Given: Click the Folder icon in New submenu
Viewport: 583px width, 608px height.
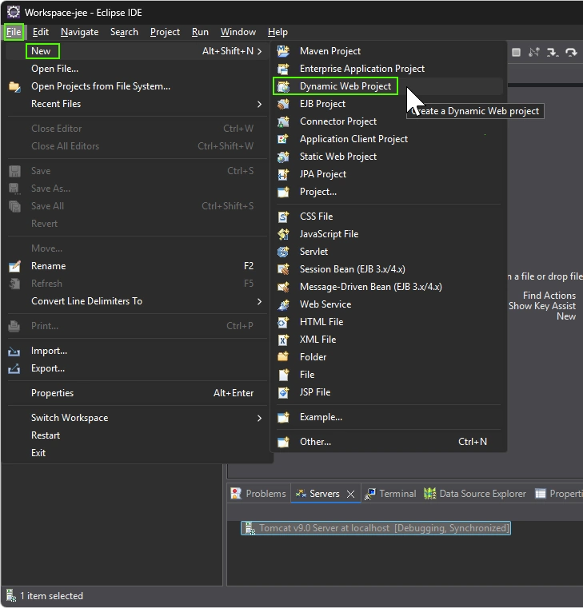Looking at the screenshot, I should [x=283, y=357].
